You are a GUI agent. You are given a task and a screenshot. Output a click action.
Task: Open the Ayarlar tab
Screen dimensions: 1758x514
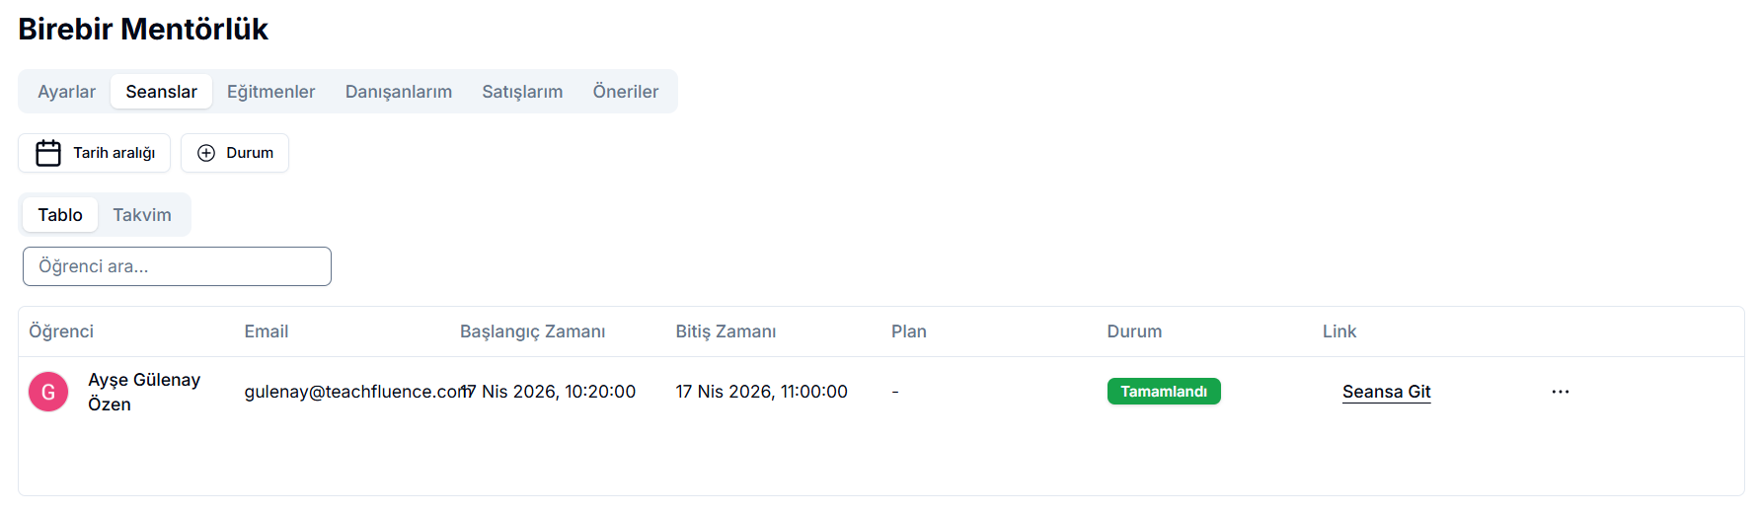point(66,92)
